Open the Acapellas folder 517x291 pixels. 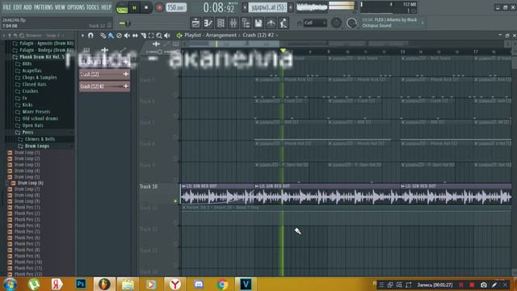(29, 70)
